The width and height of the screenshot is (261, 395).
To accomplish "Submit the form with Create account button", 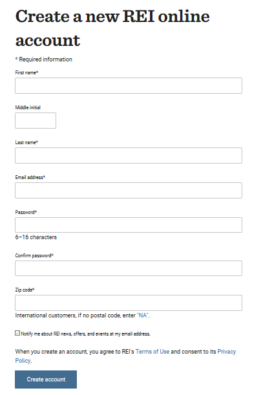I will coord(46,379).
